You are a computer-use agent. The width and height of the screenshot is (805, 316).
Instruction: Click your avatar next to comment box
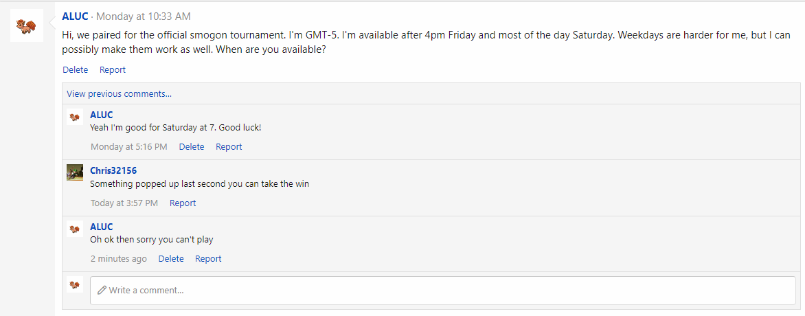(75, 284)
